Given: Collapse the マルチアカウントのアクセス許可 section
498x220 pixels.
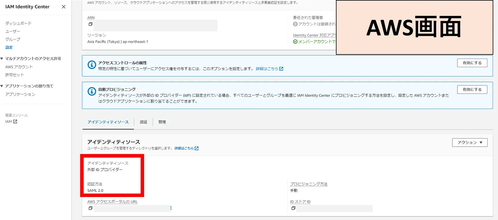Looking at the screenshot, I should pyautogui.click(x=2, y=59).
